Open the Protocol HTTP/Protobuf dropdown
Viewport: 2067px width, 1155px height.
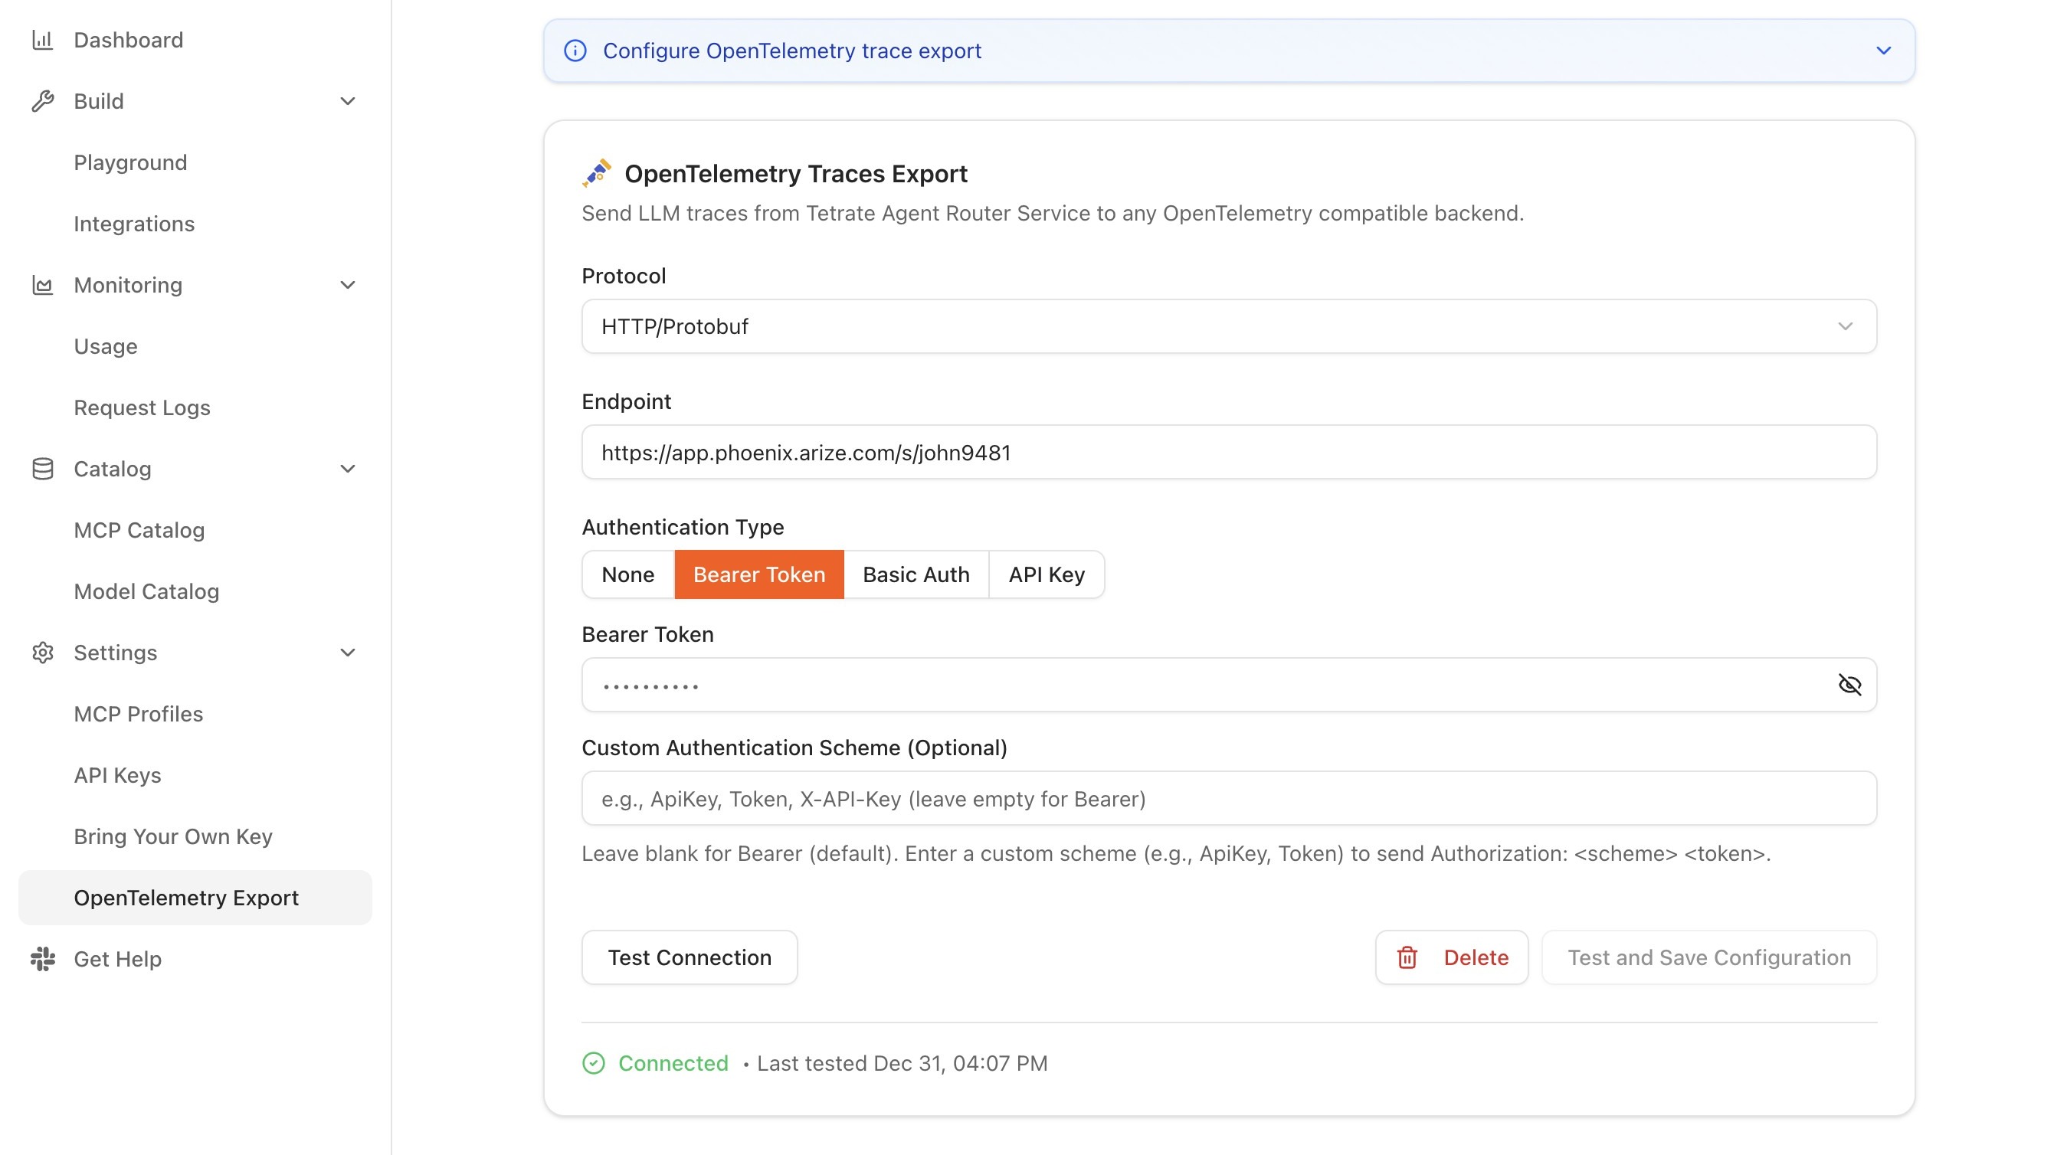[1230, 326]
